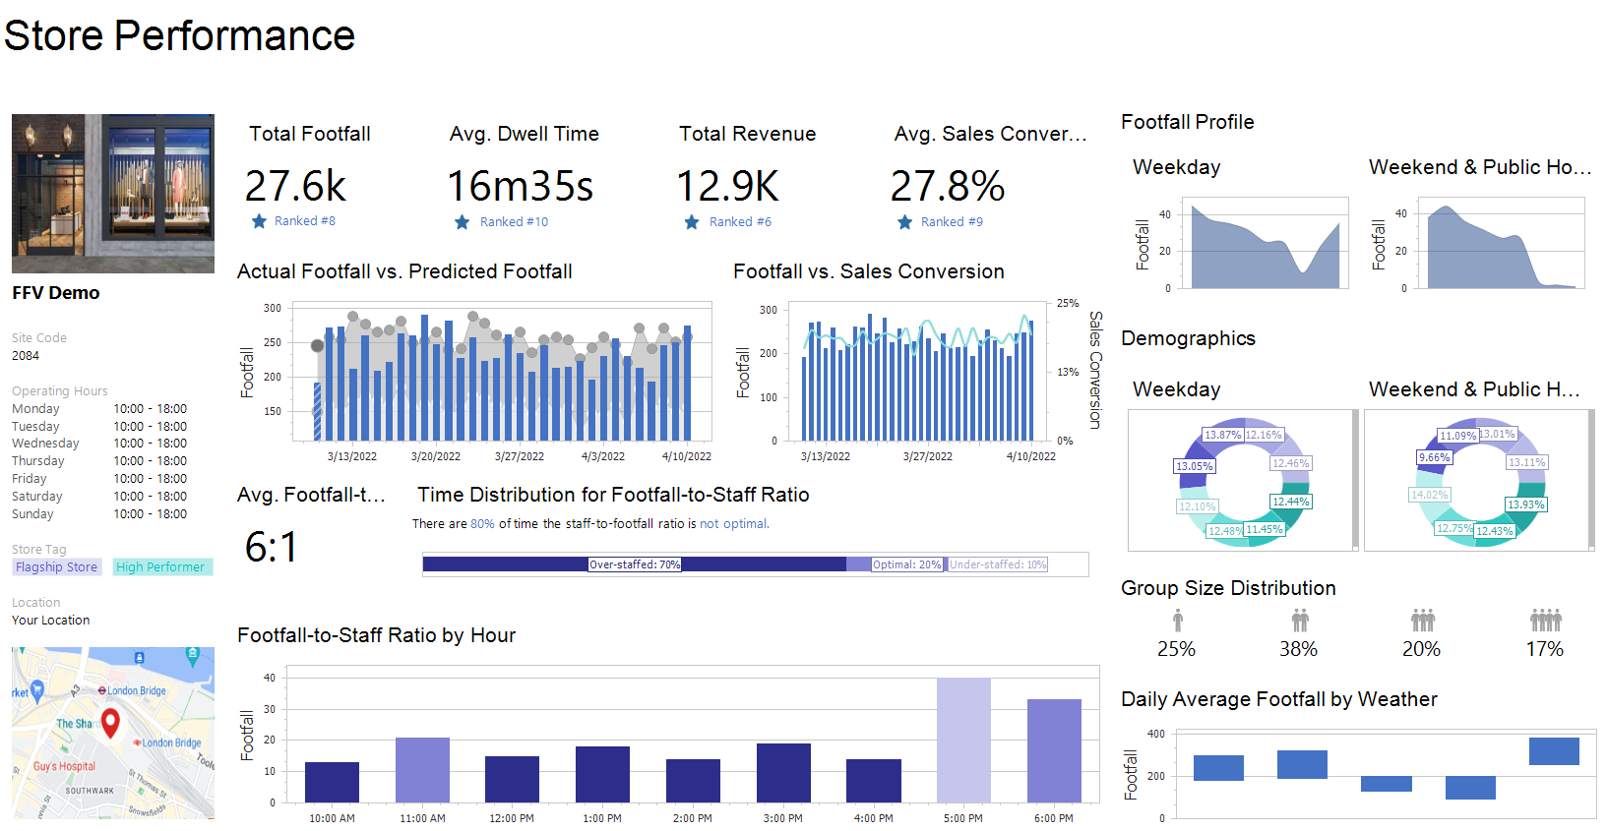Image resolution: width=1607 pixels, height=831 pixels.
Task: Select the Optimal: 20% bar segment
Action: (896, 564)
